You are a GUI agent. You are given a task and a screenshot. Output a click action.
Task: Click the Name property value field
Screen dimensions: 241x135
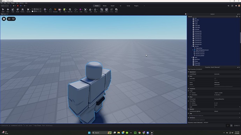pos(227,82)
